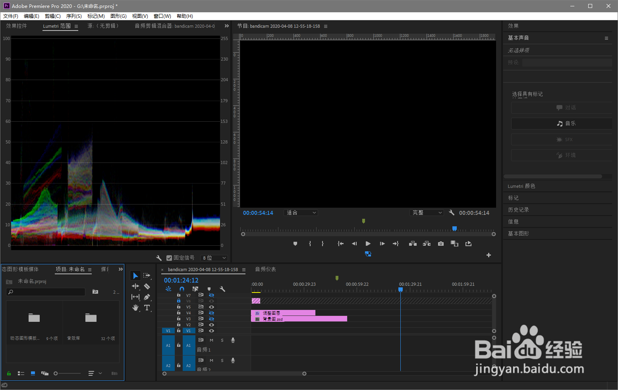The height and width of the screenshot is (390, 618).
Task: Open Lumetri Scopes settings wrench
Action: pyautogui.click(x=159, y=258)
